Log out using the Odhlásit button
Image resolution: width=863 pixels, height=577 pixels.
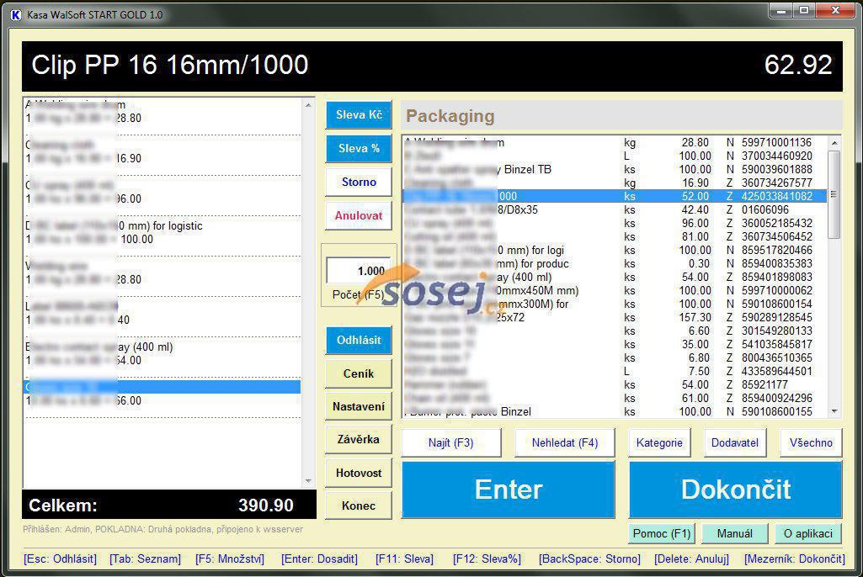click(359, 341)
